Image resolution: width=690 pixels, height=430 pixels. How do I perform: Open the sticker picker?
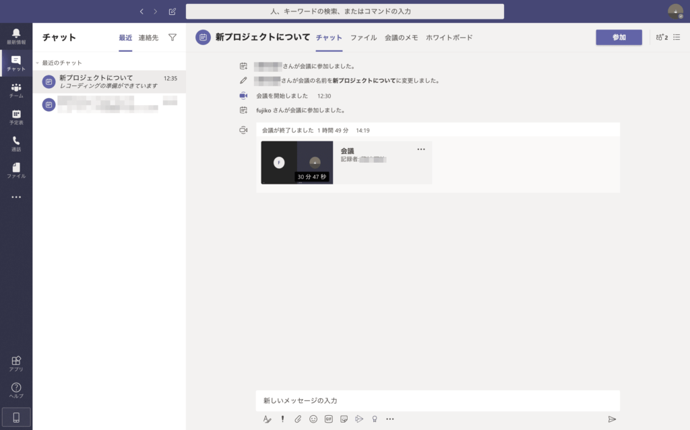(344, 419)
